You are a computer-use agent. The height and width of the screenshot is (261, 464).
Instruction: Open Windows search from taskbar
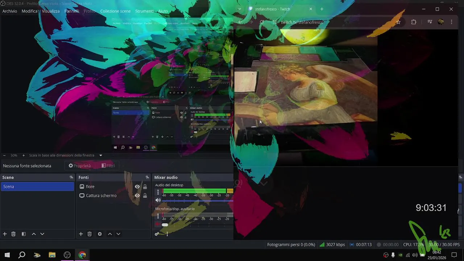(x=22, y=255)
